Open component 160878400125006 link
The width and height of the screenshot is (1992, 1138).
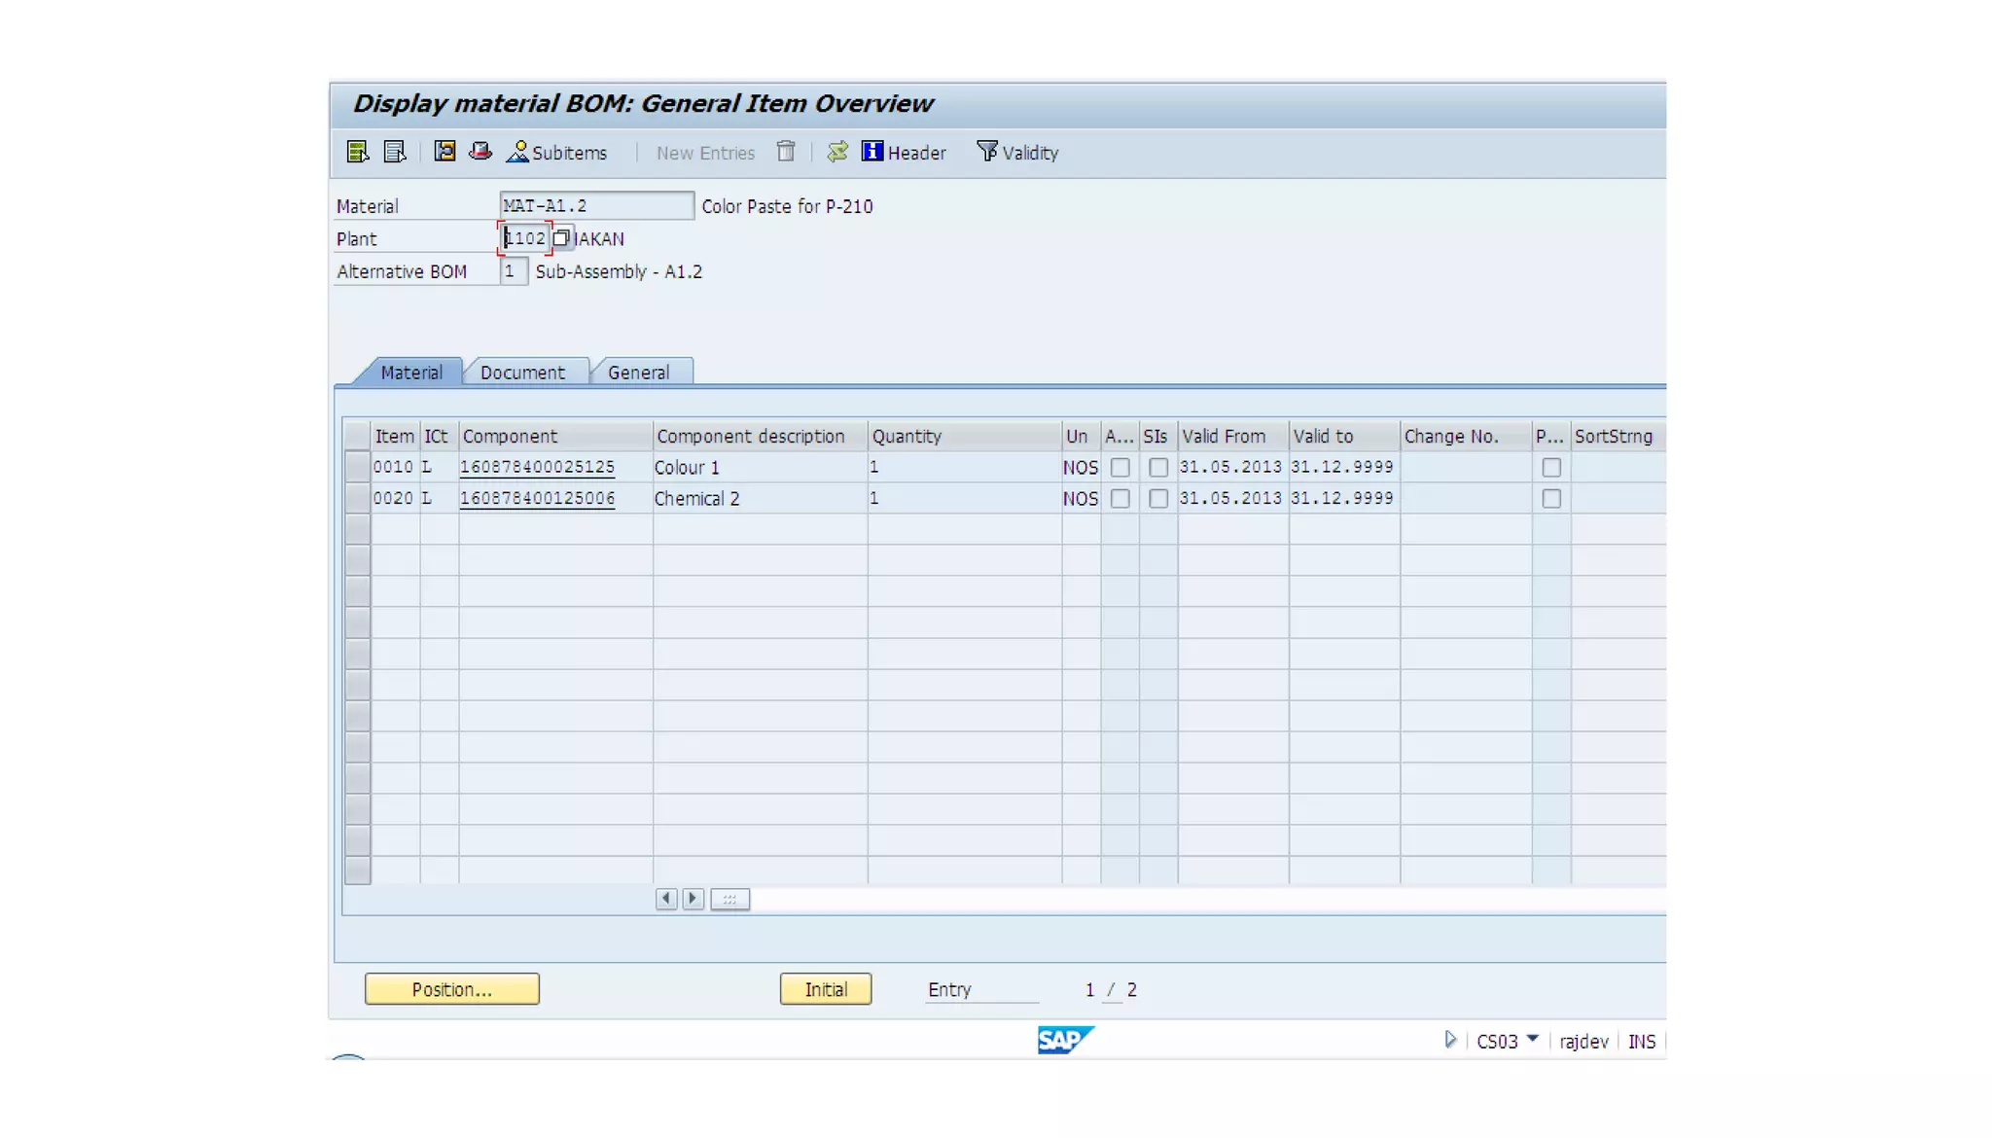[537, 498]
